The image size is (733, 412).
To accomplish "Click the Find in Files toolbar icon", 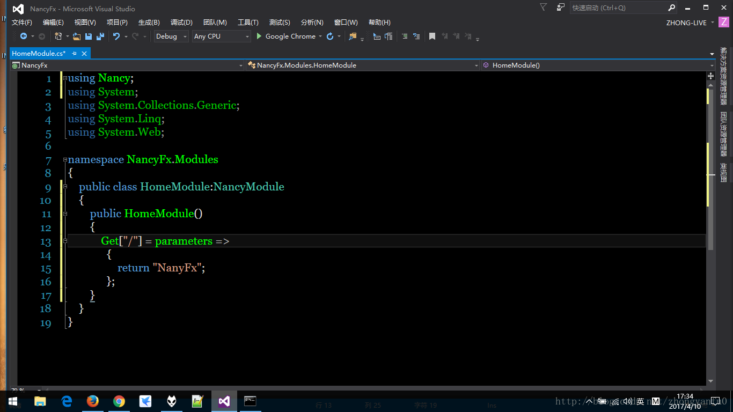I will coord(353,36).
